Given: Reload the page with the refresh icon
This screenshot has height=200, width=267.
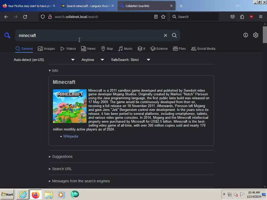Looking at the screenshot, I should tap(25, 17).
